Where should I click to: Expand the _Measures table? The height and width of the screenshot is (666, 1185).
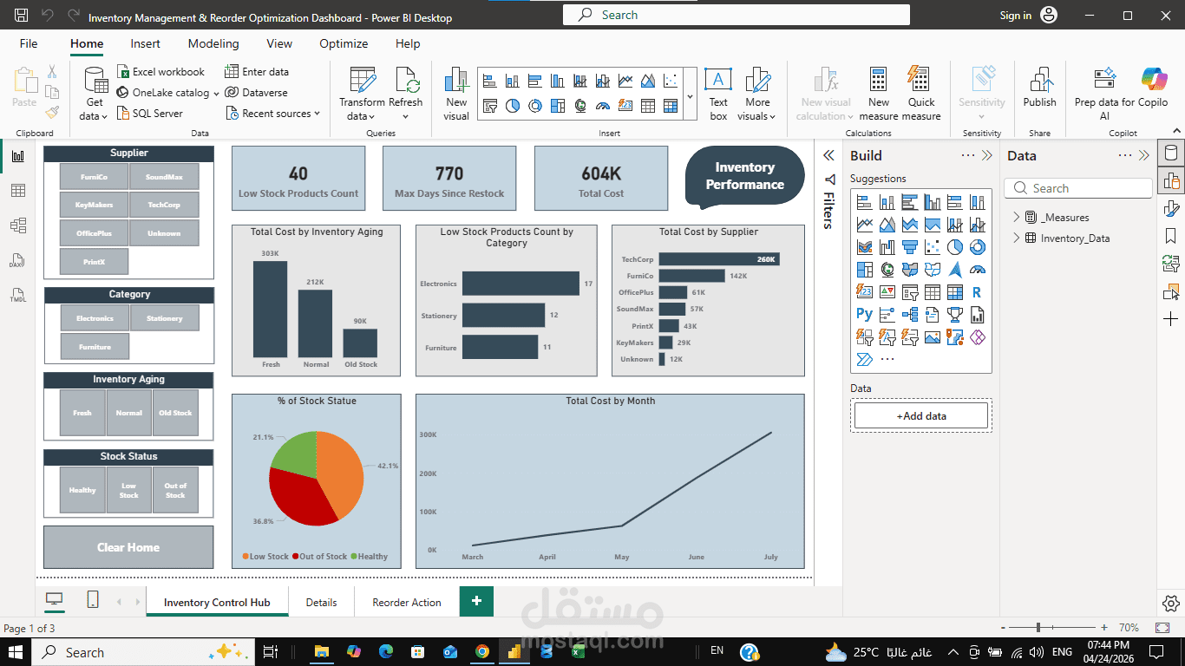(x=1017, y=218)
